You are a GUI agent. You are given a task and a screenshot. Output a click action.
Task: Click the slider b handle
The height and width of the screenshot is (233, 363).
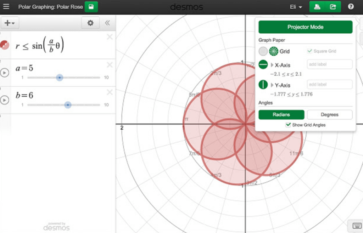point(68,105)
